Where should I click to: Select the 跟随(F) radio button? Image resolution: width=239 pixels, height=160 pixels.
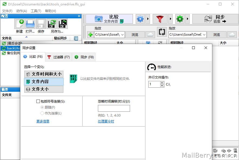point(42,107)
